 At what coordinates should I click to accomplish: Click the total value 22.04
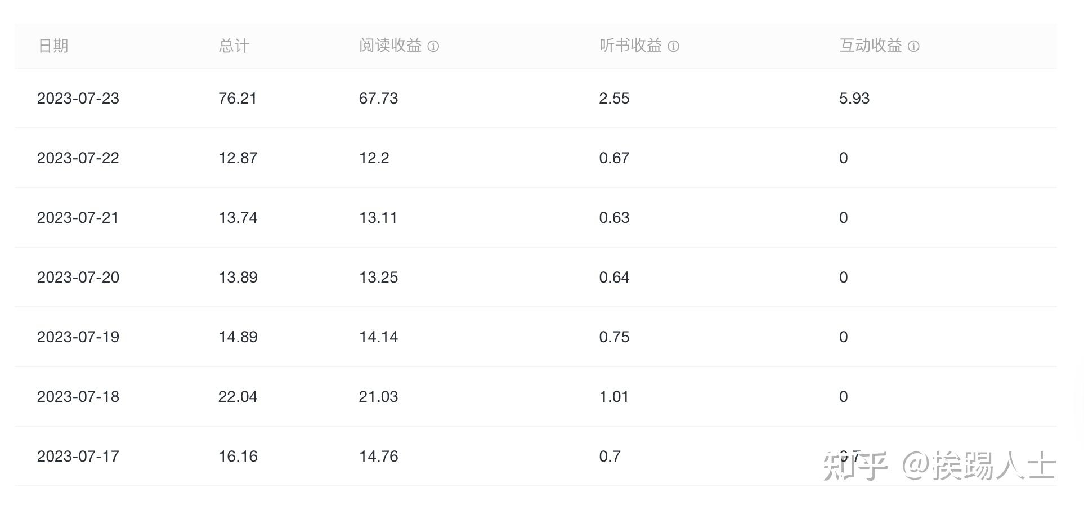coord(238,397)
